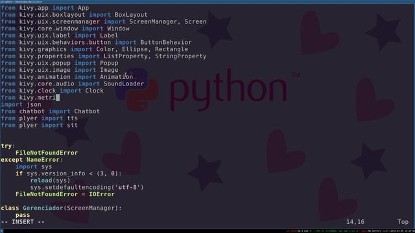Click 'Image' in the kivy.uix.image import

109,70
